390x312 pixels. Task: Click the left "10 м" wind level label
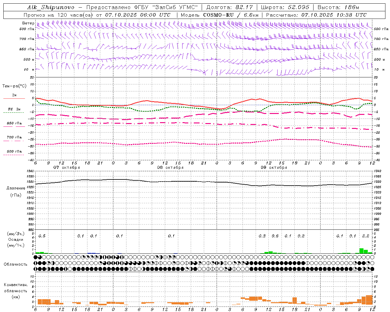point(29,70)
